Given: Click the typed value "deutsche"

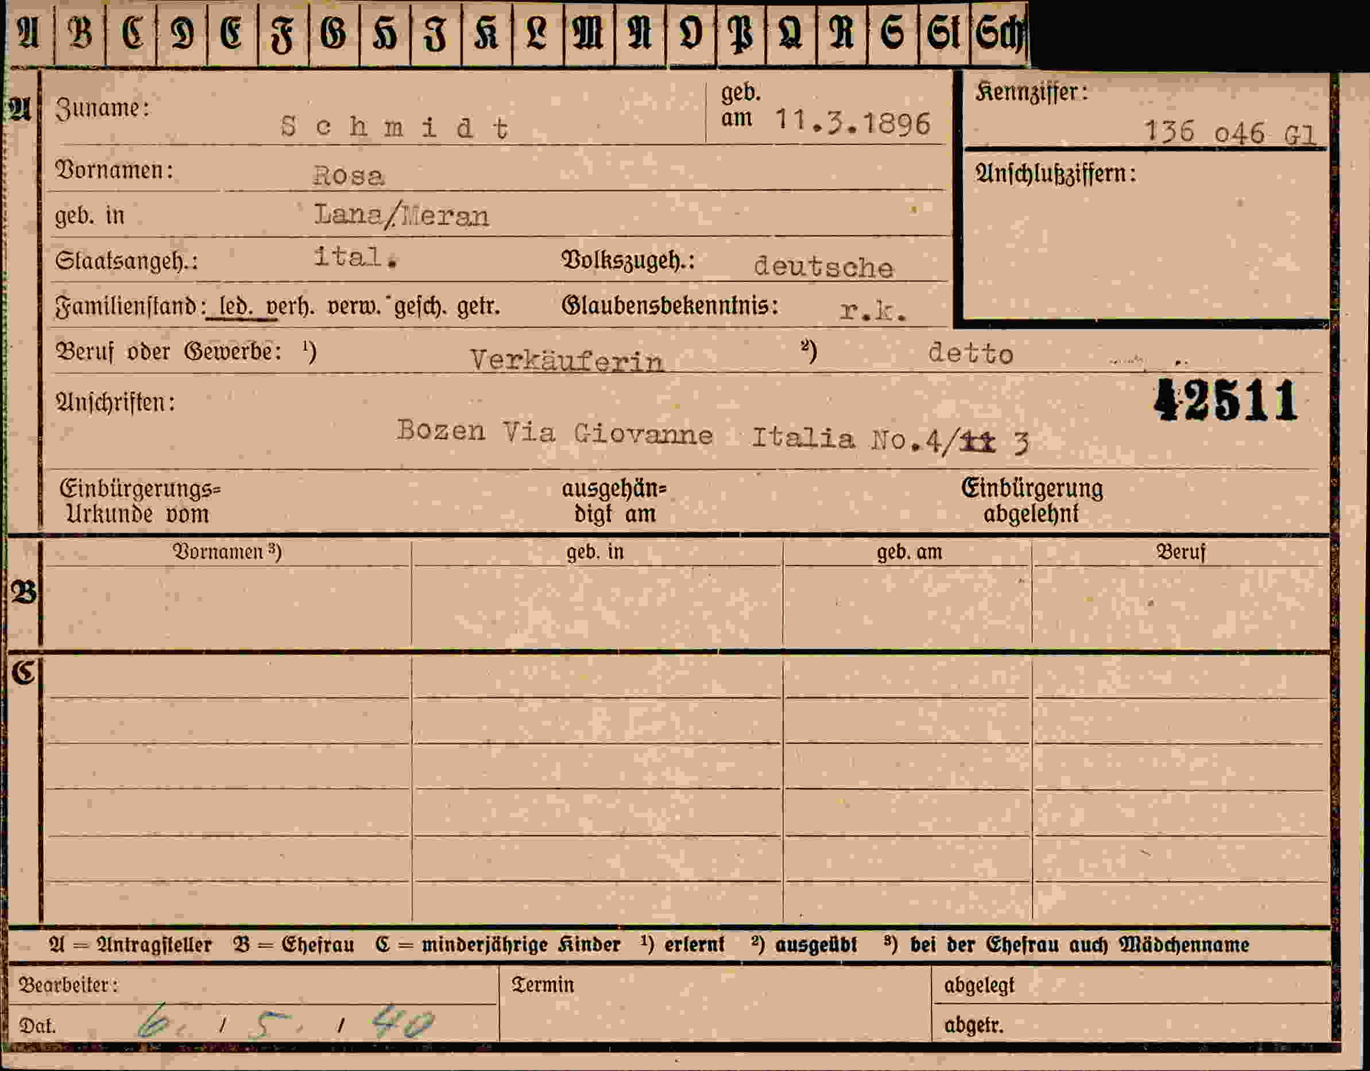Looking at the screenshot, I should [823, 267].
